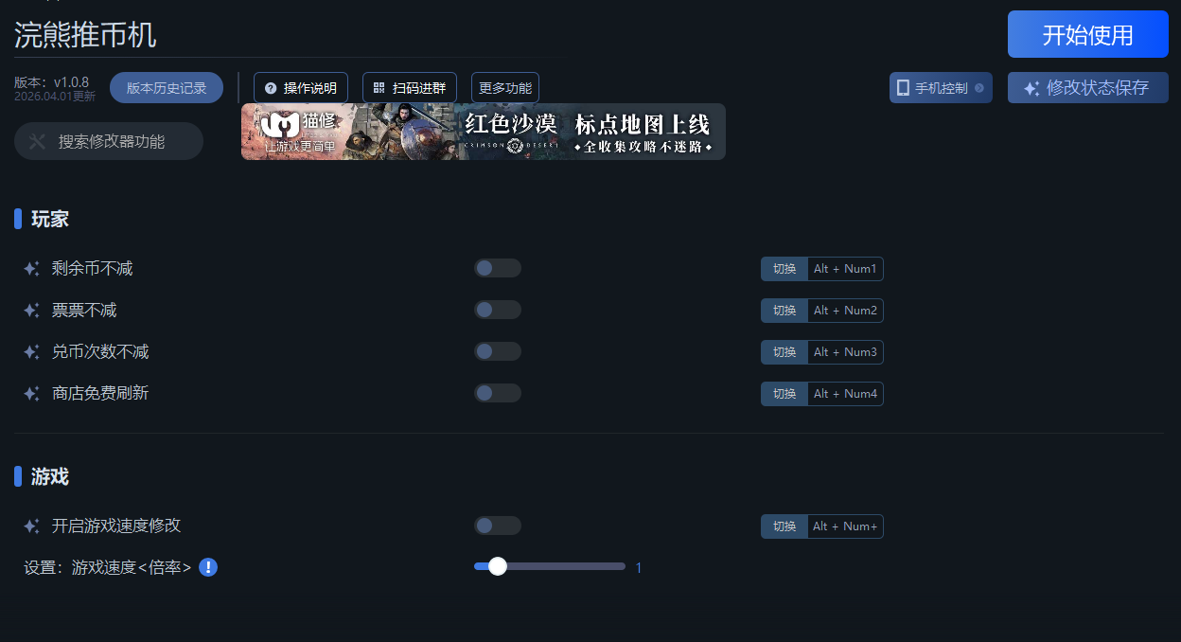The height and width of the screenshot is (642, 1181).
Task: Click the blue info icon next to 游戏速度<倍率>
Action: click(208, 567)
